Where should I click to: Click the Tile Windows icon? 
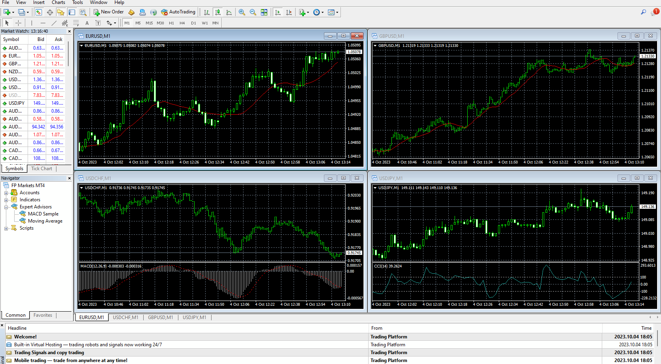click(264, 12)
